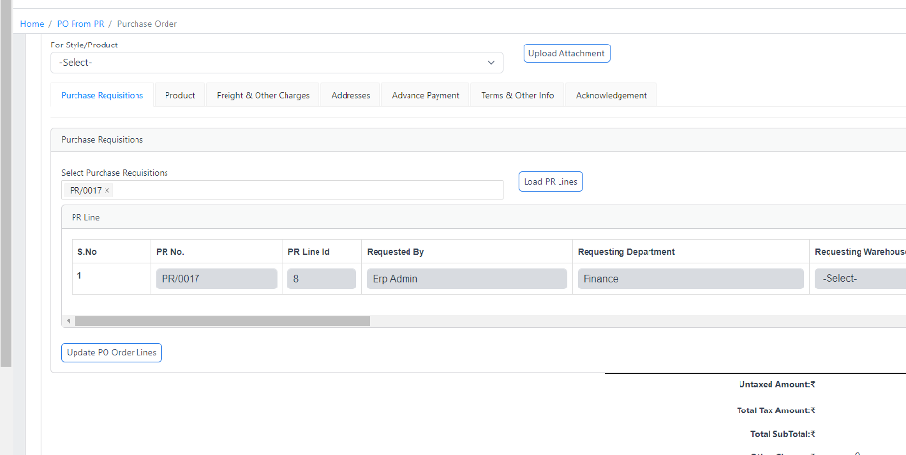The width and height of the screenshot is (906, 455).
Task: Go to the Addresses tab
Action: (x=350, y=95)
